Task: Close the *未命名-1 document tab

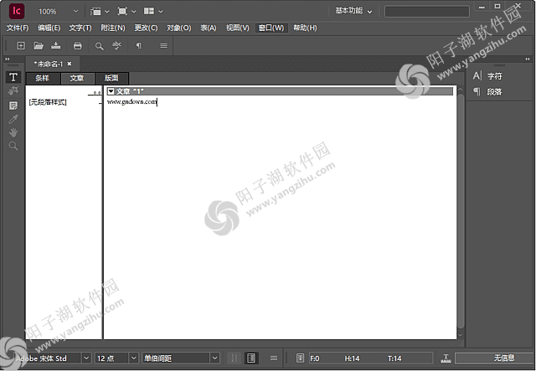Action: (70, 64)
